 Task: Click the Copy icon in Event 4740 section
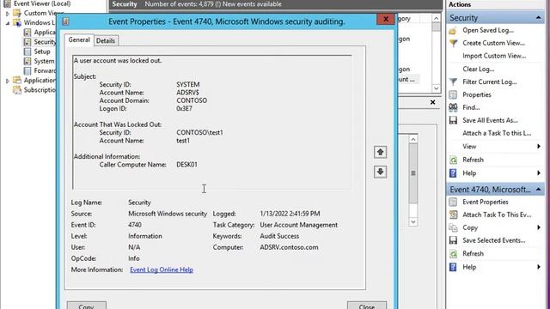(453, 227)
